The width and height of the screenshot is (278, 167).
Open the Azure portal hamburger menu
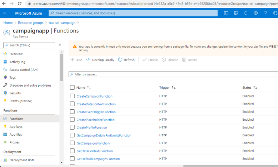4,13
